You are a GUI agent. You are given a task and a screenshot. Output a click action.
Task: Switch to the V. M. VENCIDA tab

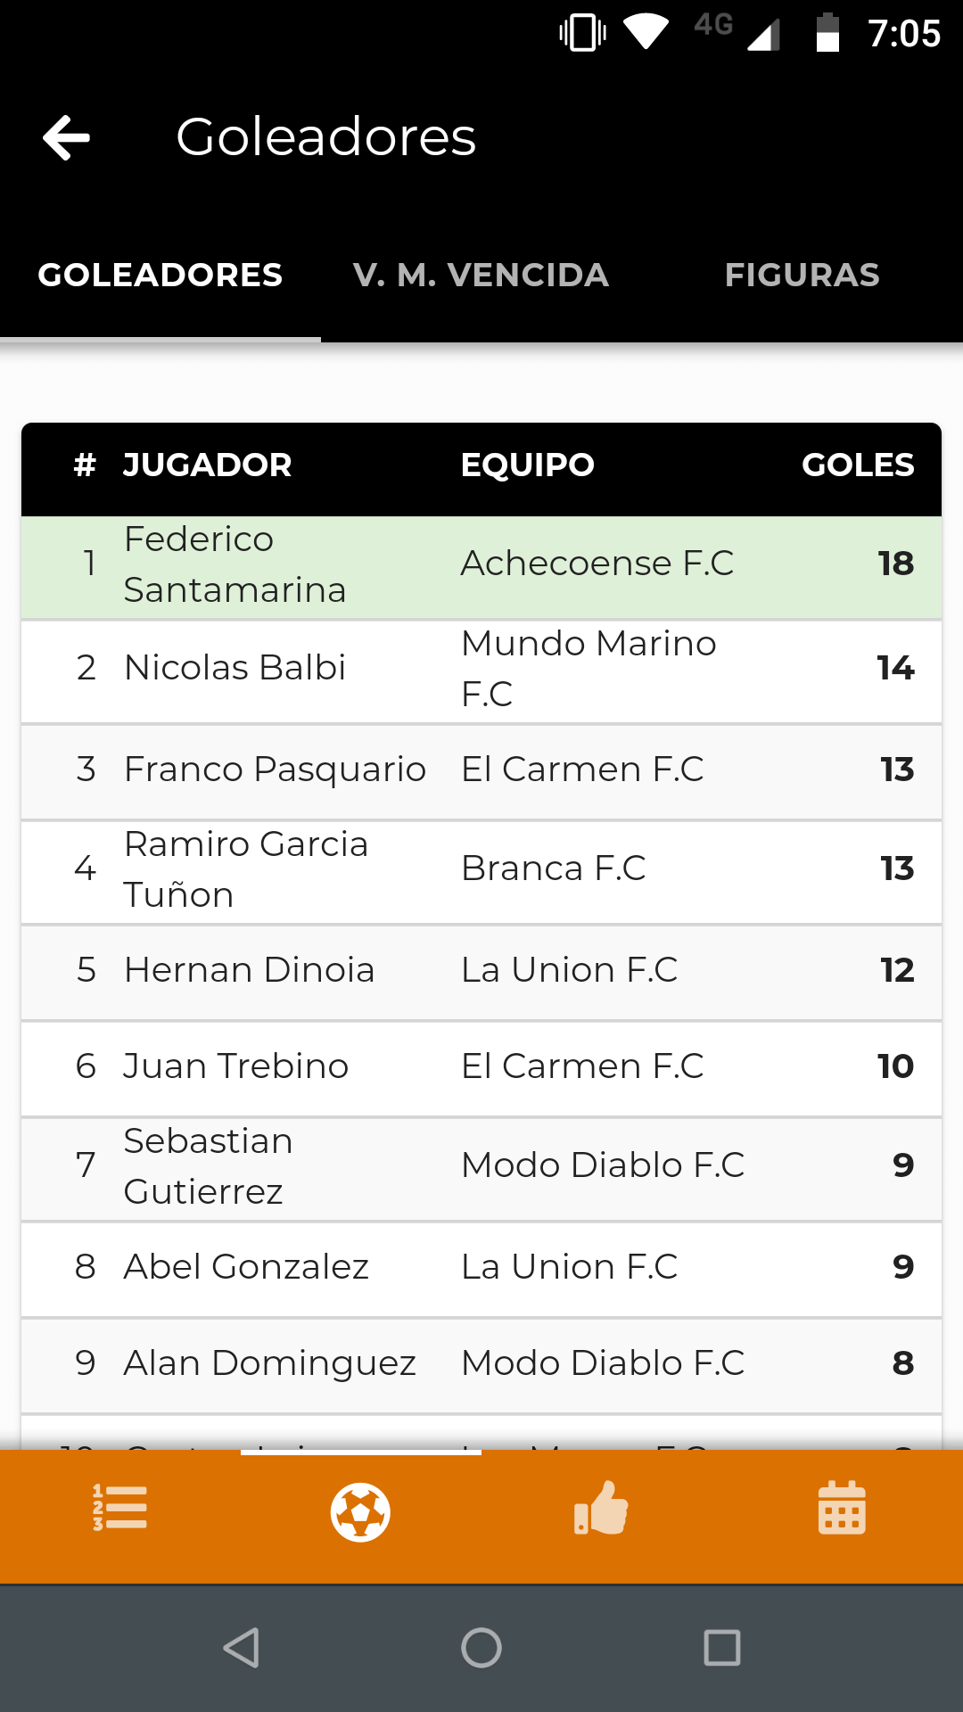coord(481,276)
